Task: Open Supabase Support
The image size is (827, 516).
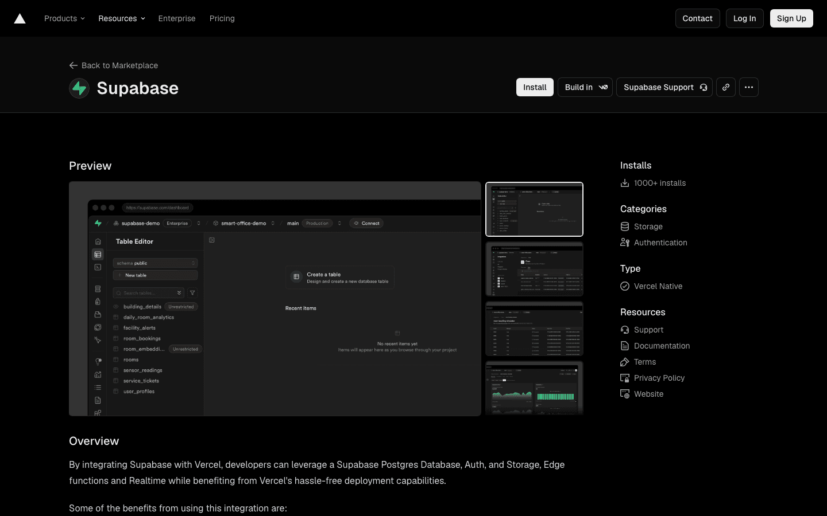Action: click(x=664, y=87)
